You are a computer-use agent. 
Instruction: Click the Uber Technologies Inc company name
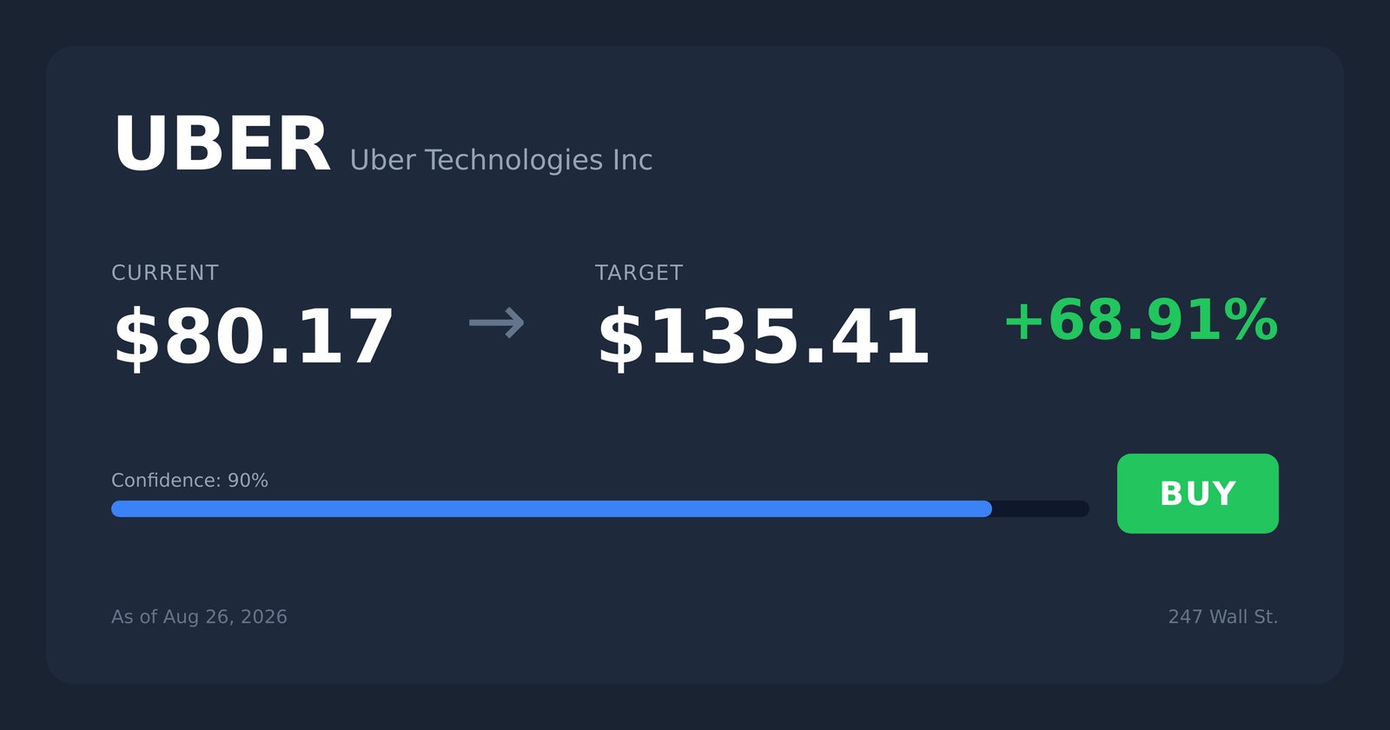(500, 160)
